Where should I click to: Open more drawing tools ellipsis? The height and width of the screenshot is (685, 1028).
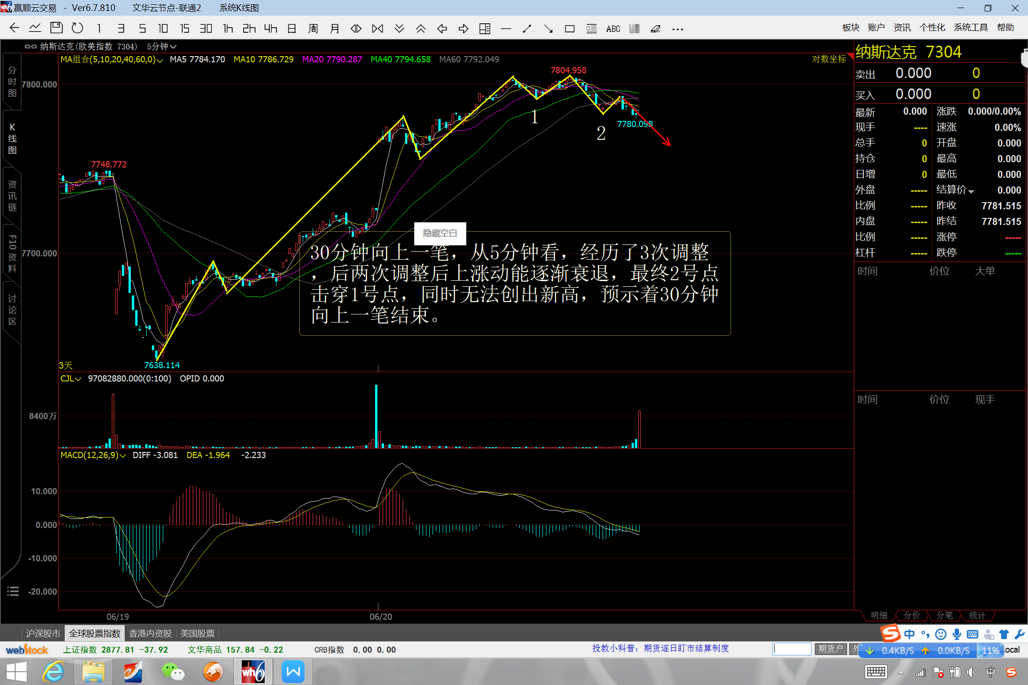coord(678,29)
